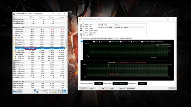Viewport: 191px width, 107px height.
Task: Switch to the Unified tab
Action: [x=122, y=38]
